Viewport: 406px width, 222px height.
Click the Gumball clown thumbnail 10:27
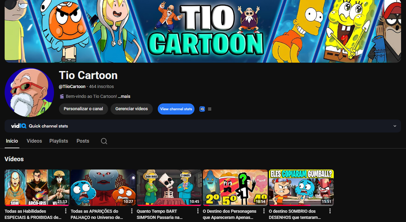[x=103, y=188]
